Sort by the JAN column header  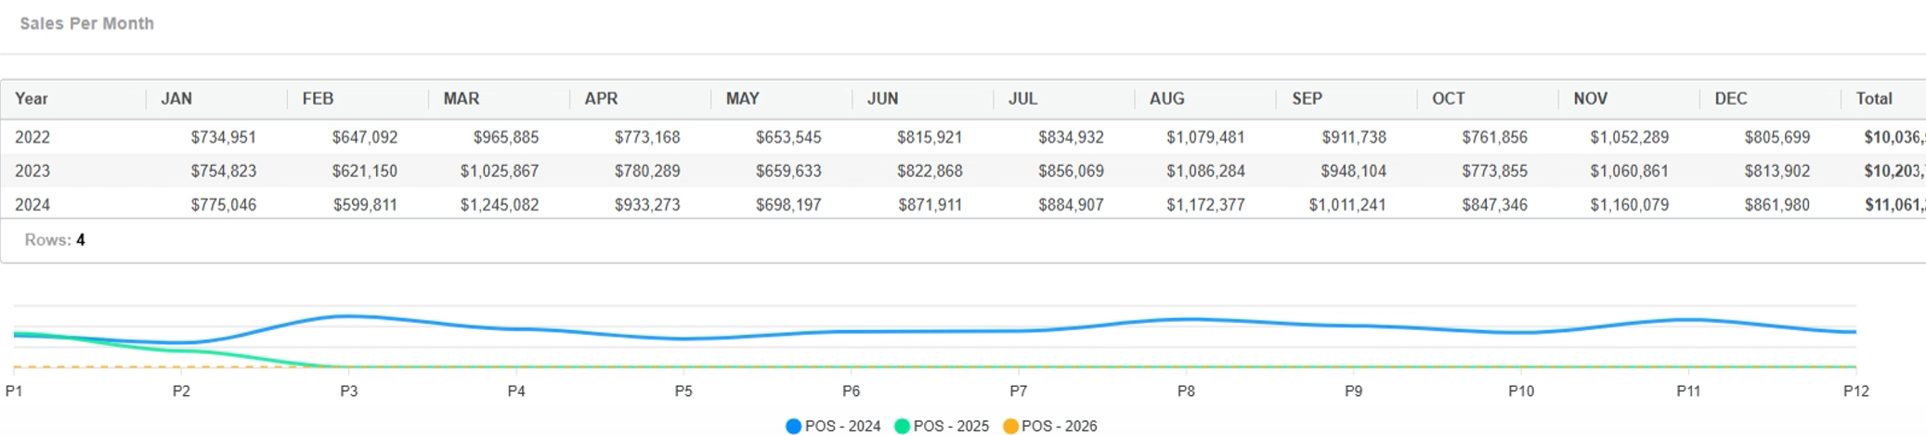(176, 98)
